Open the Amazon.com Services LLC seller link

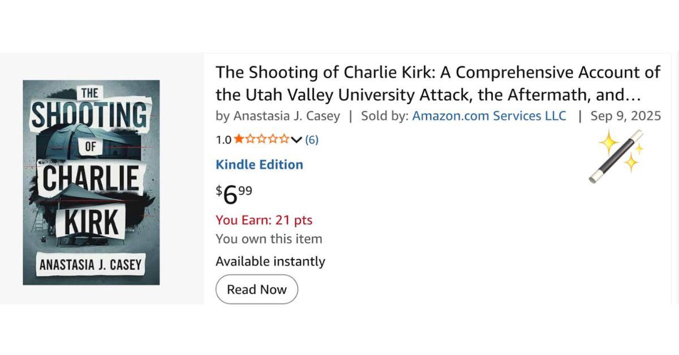489,116
